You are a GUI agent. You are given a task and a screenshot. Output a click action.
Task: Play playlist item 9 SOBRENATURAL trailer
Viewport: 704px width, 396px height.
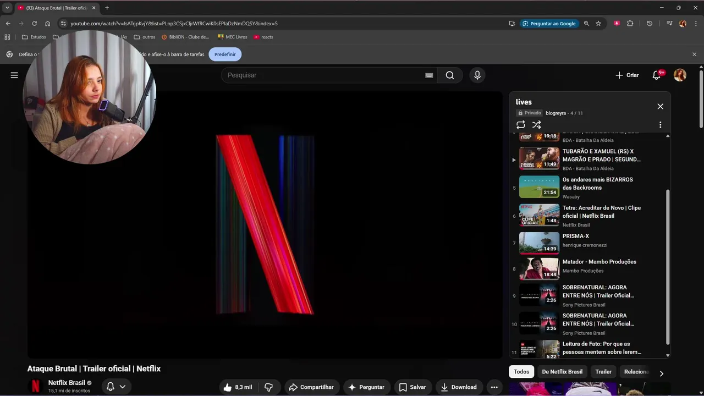coord(588,295)
